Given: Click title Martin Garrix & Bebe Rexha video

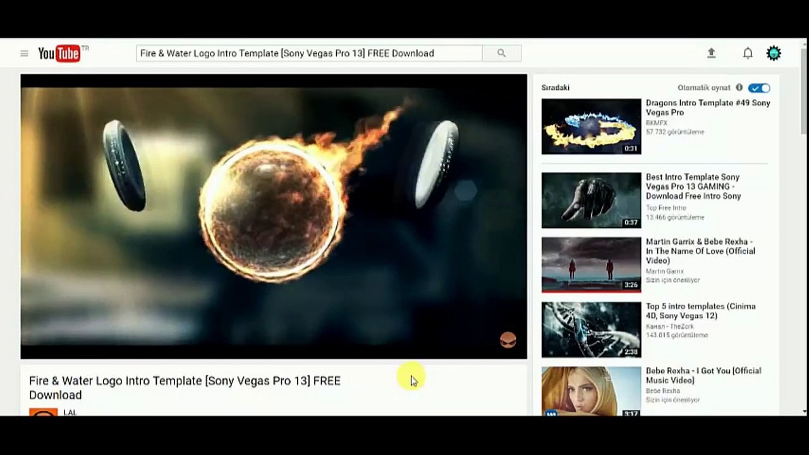Looking at the screenshot, I should tap(700, 251).
